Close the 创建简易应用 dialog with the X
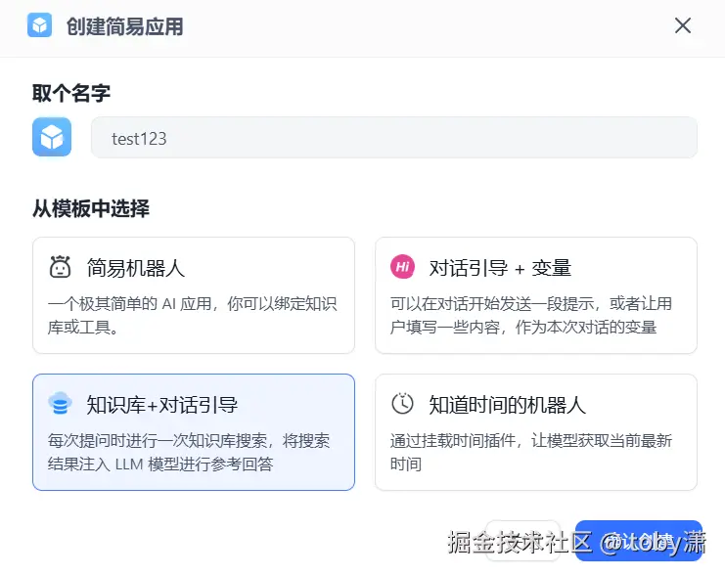The image size is (725, 575). 683,26
